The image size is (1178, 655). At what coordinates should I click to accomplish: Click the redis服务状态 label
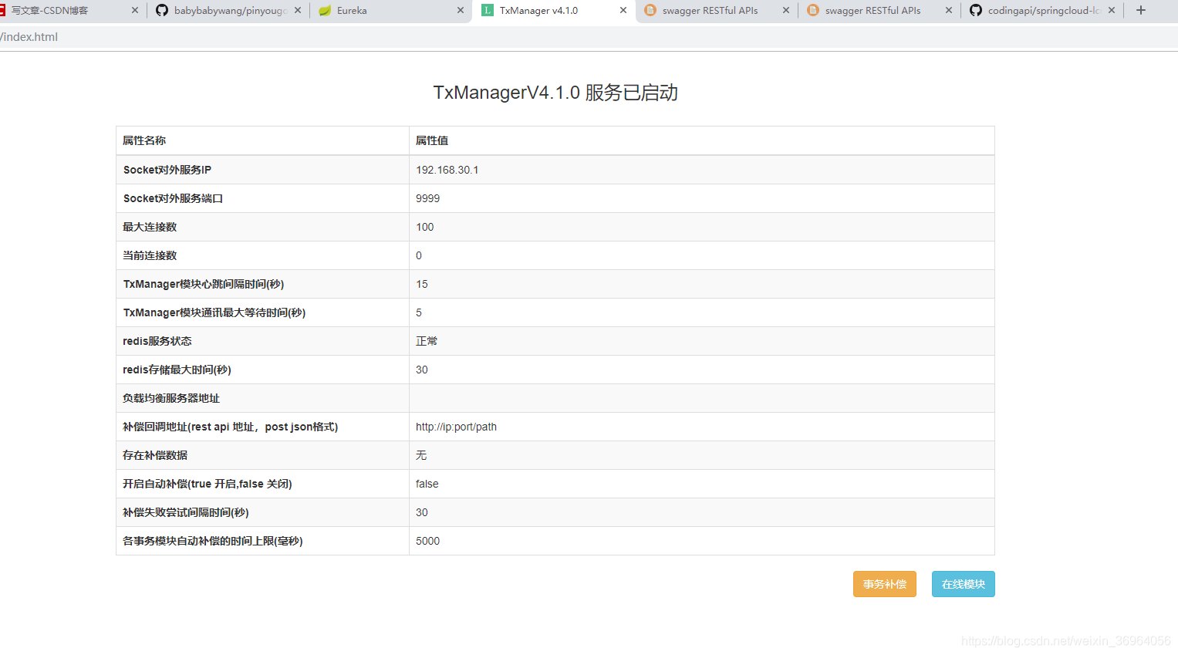click(x=157, y=341)
